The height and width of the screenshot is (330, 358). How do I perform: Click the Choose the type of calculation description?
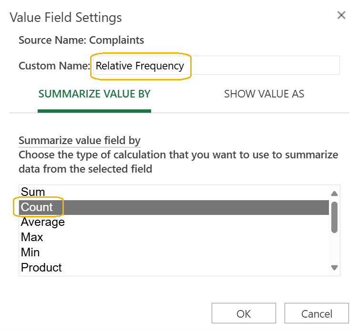(x=178, y=162)
